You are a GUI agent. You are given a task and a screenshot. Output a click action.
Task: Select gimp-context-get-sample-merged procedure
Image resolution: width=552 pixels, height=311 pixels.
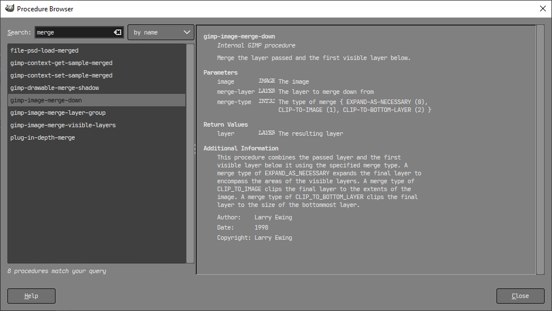pos(96,63)
